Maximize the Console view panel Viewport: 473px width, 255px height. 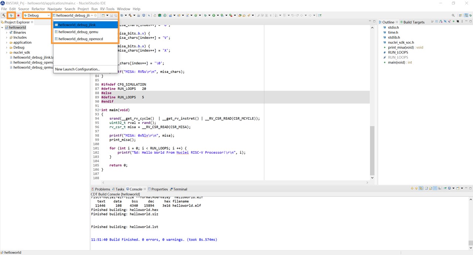(470, 188)
